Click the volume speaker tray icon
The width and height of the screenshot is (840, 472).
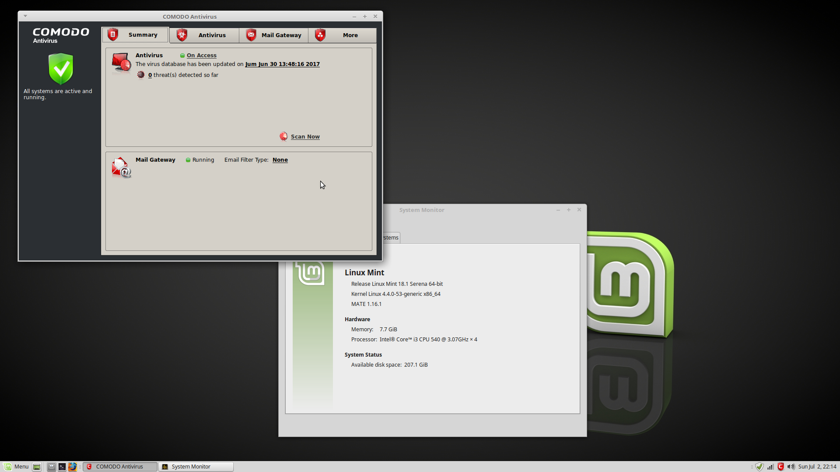point(791,467)
